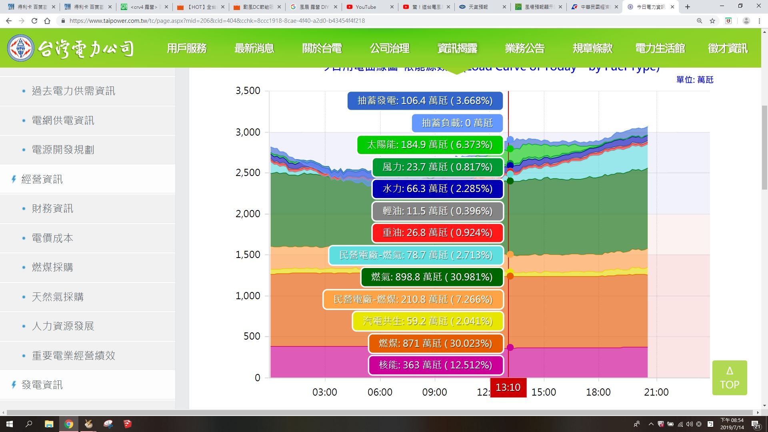Screen dimensions: 768x432
Task: Close the YouTube tab
Action: (x=392, y=7)
